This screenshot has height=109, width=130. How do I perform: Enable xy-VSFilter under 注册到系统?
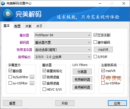click(103, 83)
